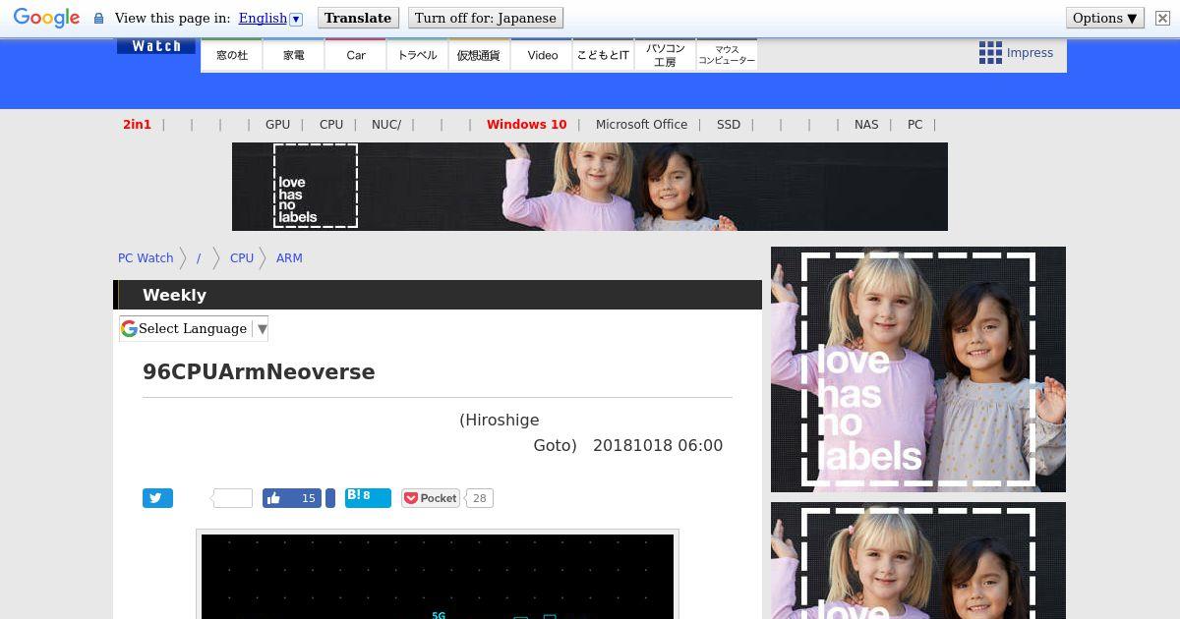This screenshot has width=1180, height=619.
Task: Open the 窓の杜 site tab
Action: pyautogui.click(x=232, y=55)
